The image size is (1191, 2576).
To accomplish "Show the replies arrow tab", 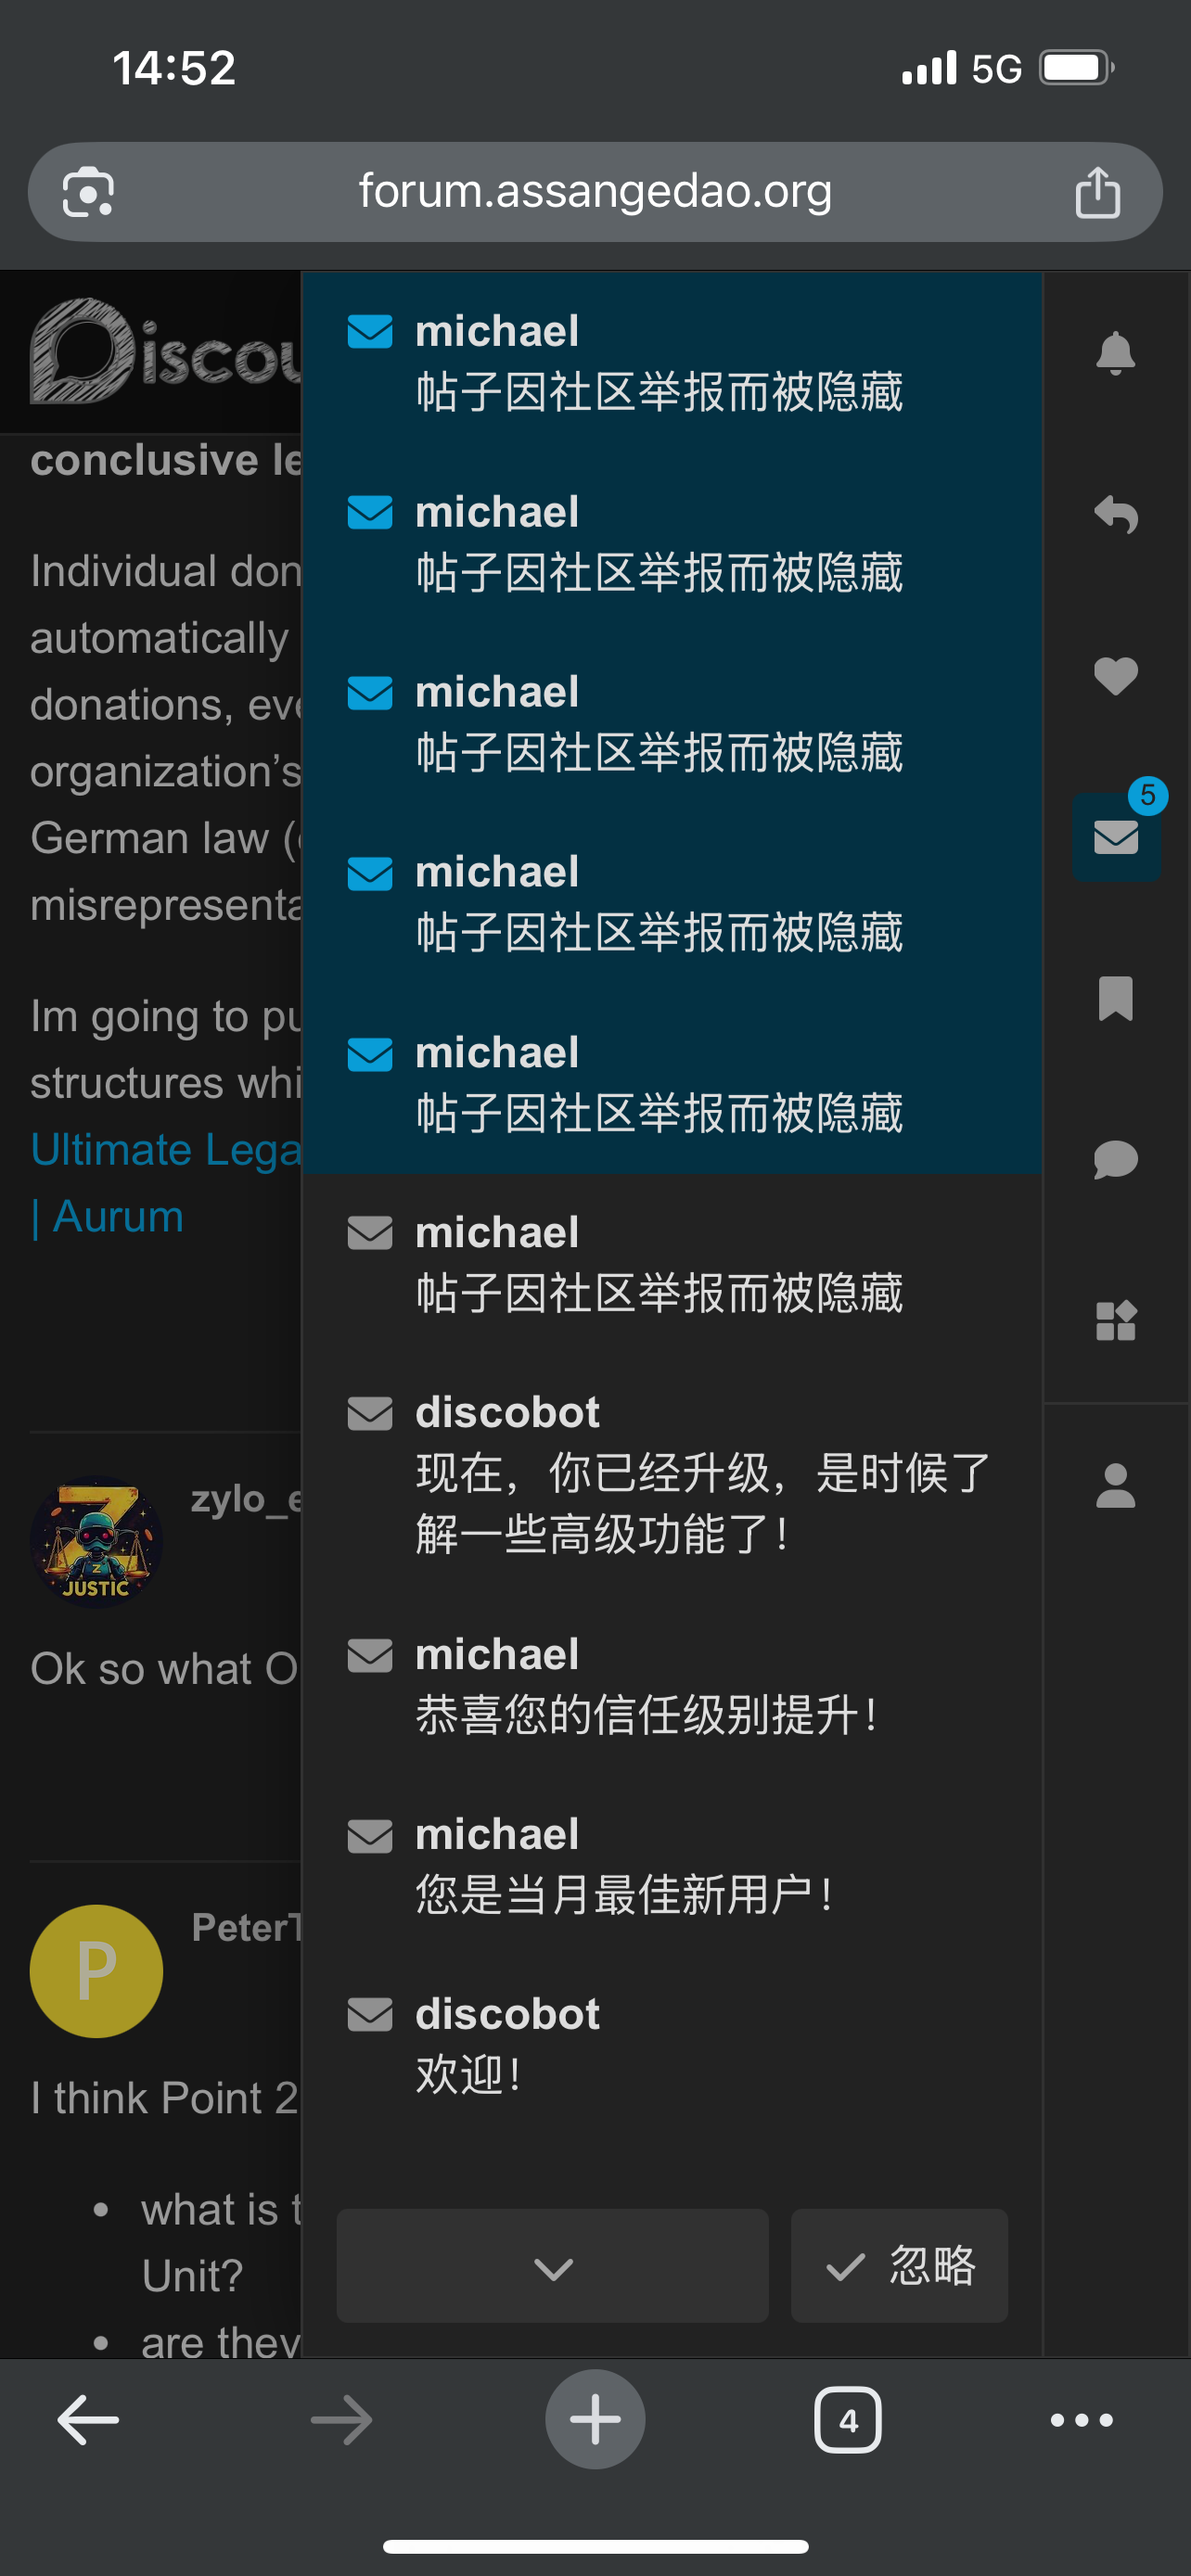I will [x=1115, y=515].
